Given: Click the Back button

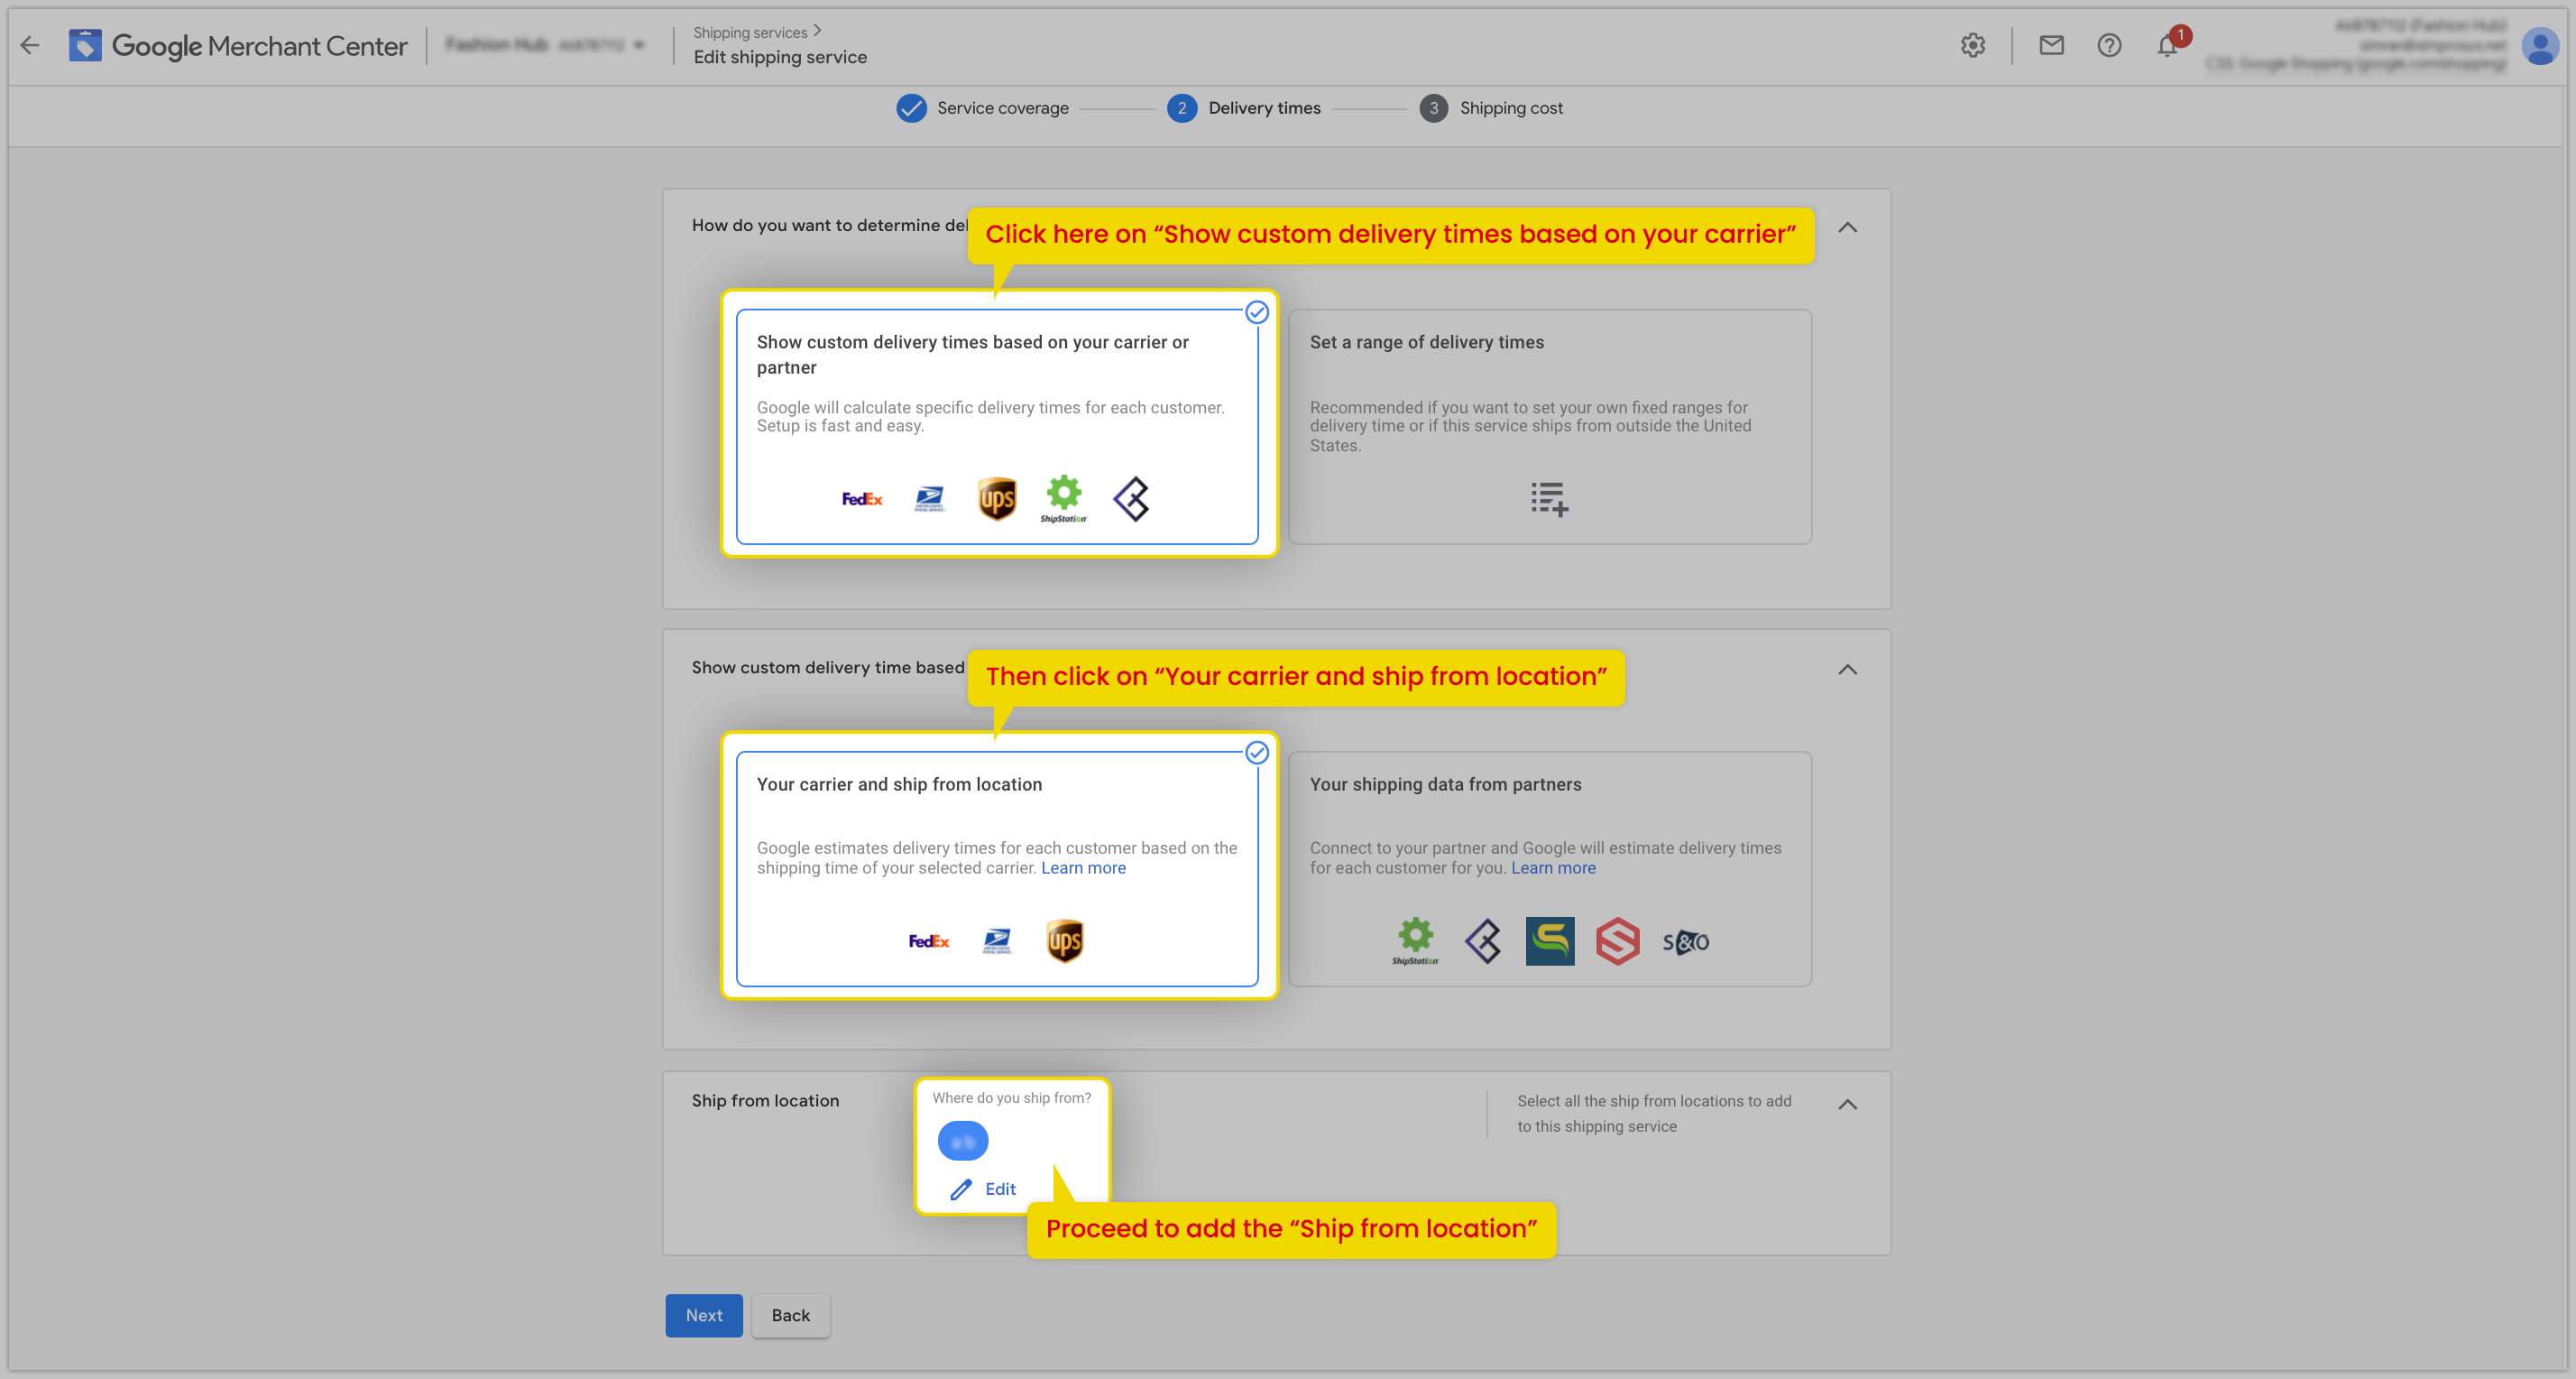Looking at the screenshot, I should (790, 1315).
